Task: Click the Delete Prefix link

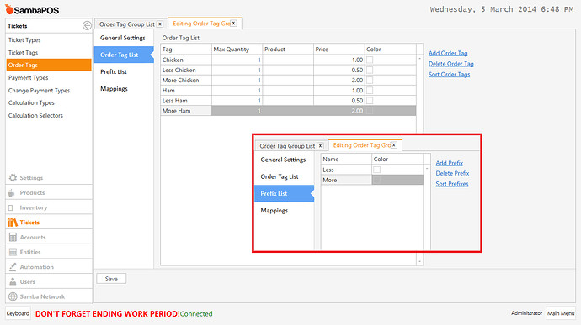Action: tap(452, 173)
